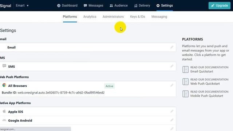The image size is (233, 131).
Task: Open the Delivery nav item
Action: 142,5
